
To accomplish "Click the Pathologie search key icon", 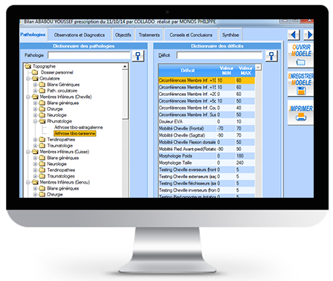I will [x=138, y=56].
